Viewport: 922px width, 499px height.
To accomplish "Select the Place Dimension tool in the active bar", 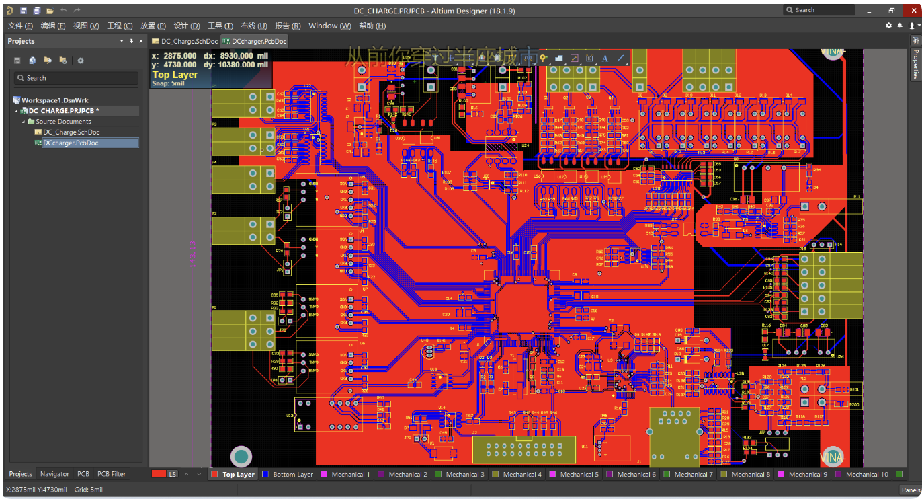I will (x=589, y=59).
